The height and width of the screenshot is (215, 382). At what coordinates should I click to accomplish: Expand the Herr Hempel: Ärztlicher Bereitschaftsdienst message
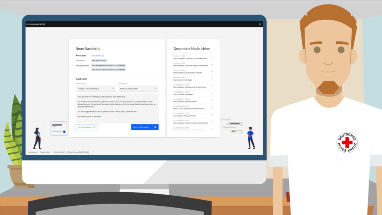pos(212,65)
